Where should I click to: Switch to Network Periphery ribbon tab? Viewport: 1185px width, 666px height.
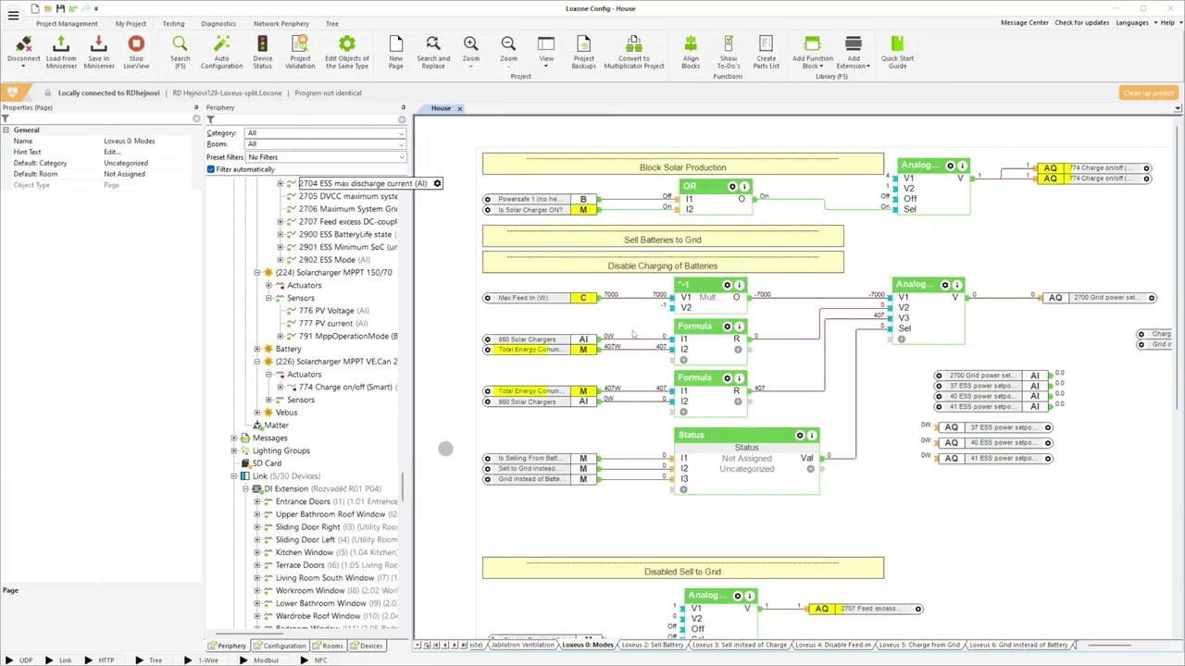[x=281, y=23]
